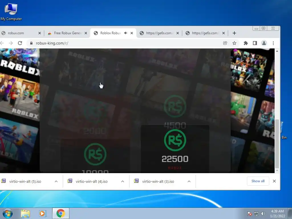Close the second ge6s.com tab
The width and height of the screenshot is (292, 219).
[224, 33]
